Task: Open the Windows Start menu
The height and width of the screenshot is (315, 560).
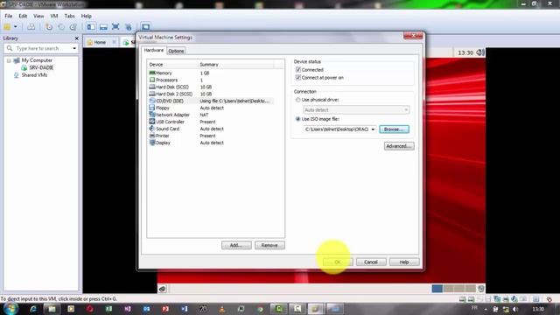Action: click(x=10, y=309)
